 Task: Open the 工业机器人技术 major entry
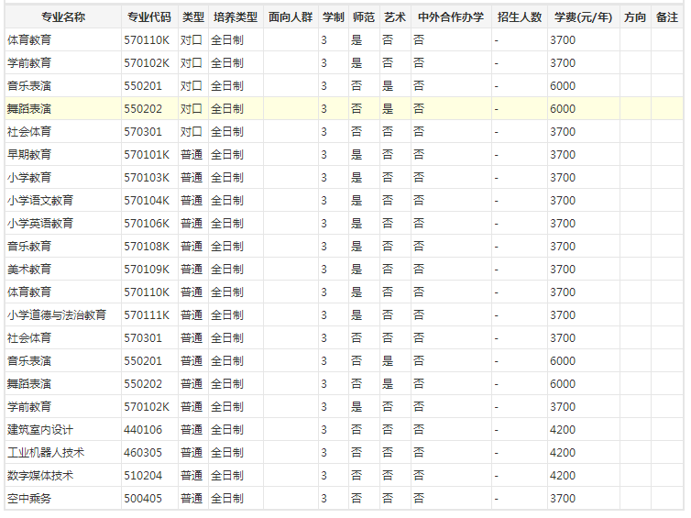pos(46,453)
